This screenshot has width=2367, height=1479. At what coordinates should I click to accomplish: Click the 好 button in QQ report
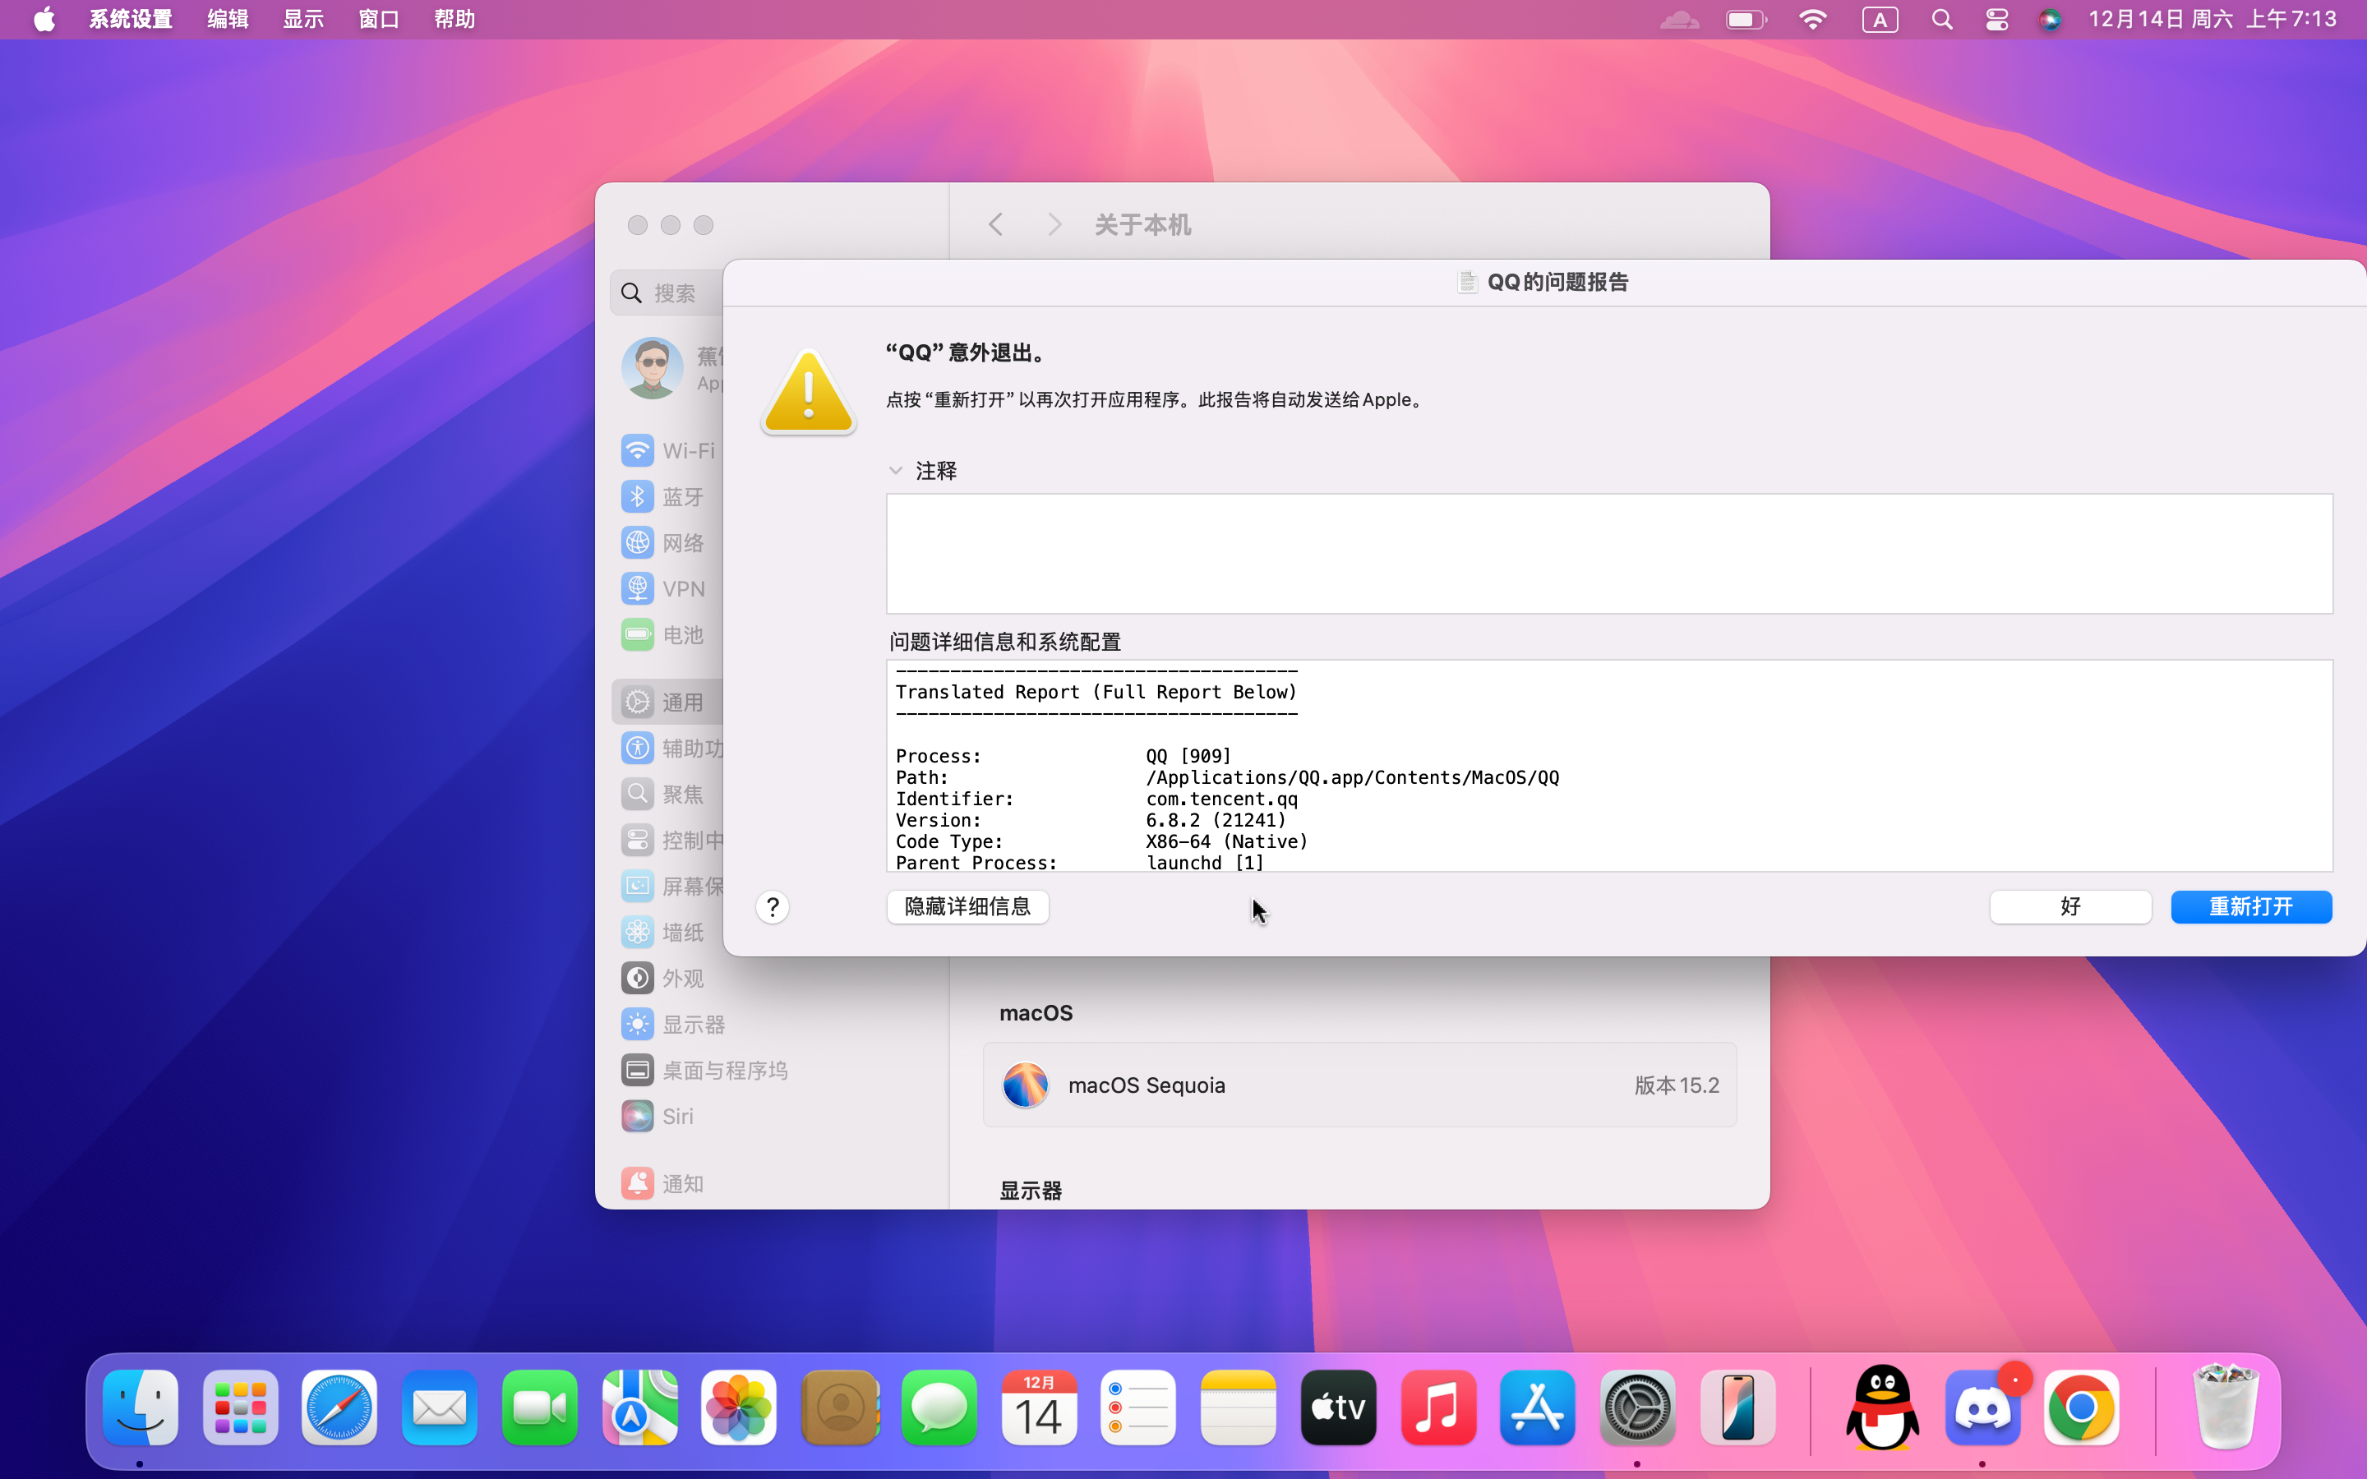2070,907
